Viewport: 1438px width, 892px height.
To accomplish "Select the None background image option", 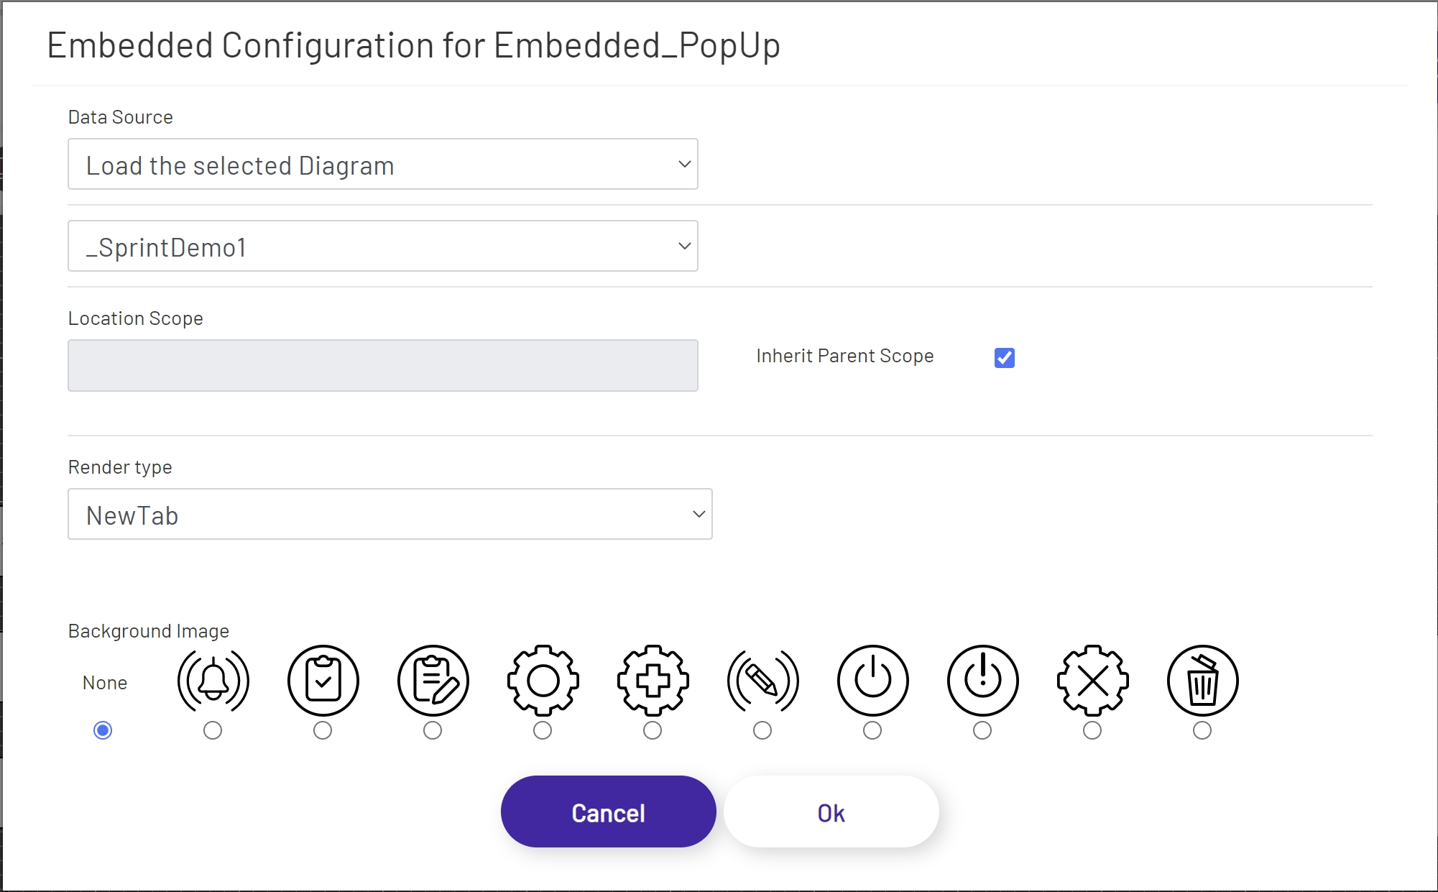I will point(103,731).
